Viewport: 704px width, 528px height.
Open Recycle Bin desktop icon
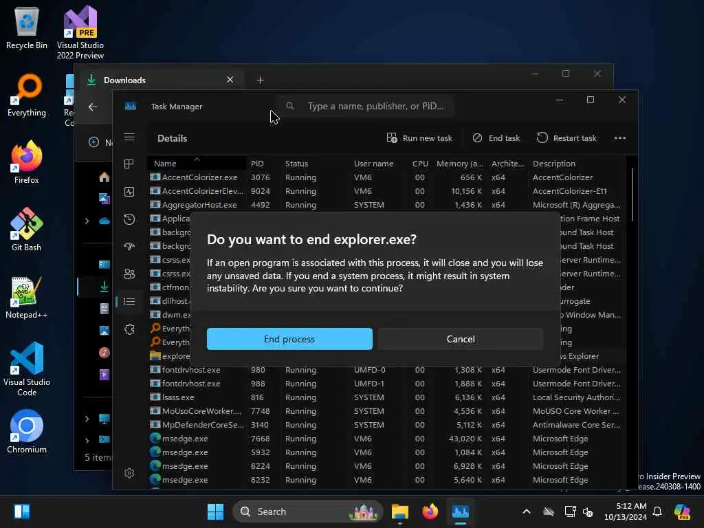pyautogui.click(x=27, y=27)
